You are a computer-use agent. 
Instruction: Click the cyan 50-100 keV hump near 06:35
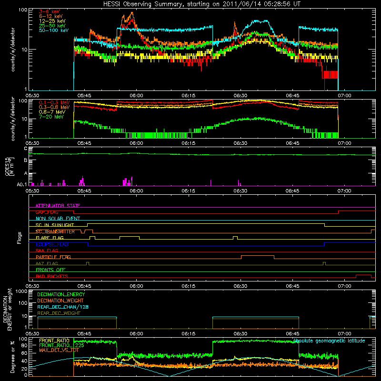click(260, 21)
